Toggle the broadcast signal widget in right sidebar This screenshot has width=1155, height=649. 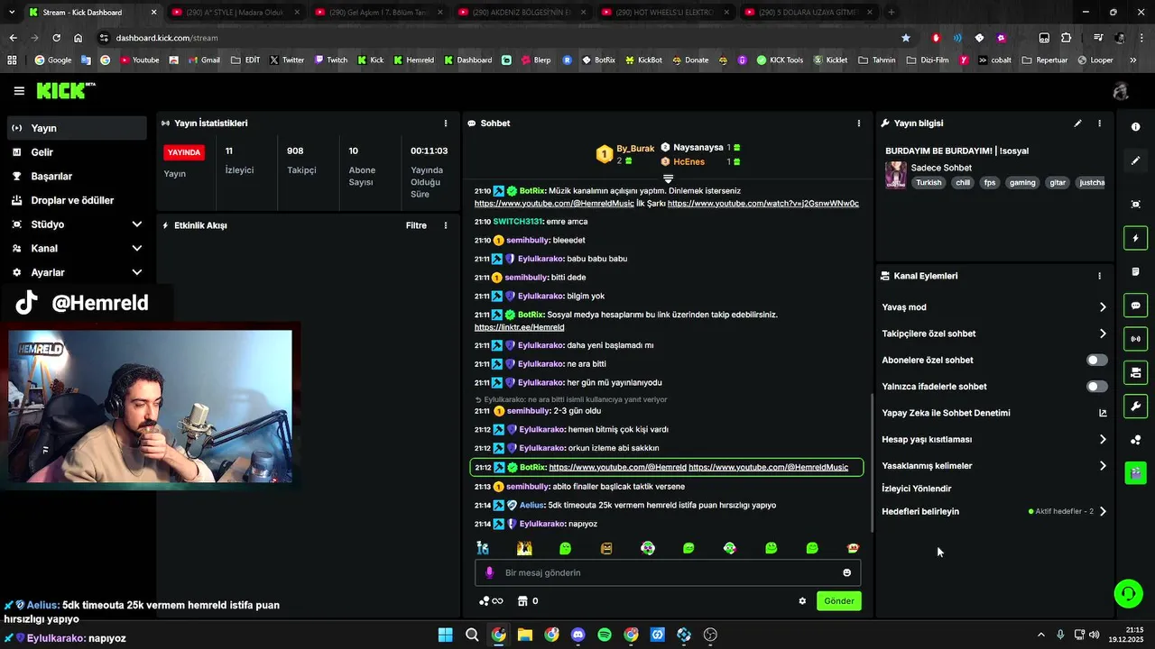click(x=1135, y=339)
